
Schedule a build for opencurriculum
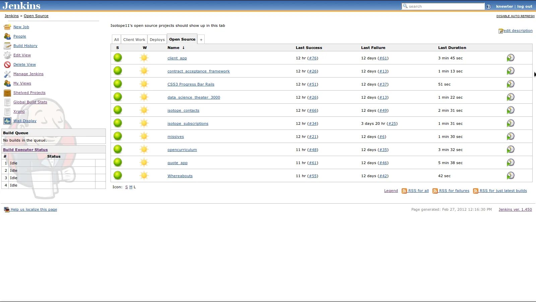[511, 149]
